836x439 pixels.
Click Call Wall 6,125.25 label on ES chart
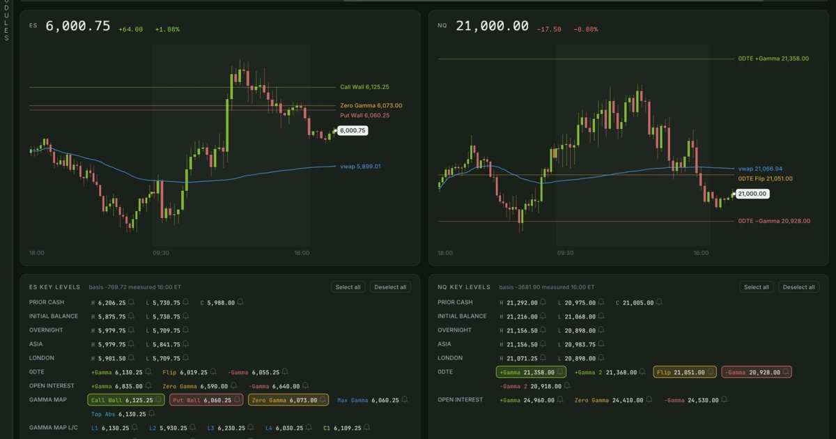point(364,87)
